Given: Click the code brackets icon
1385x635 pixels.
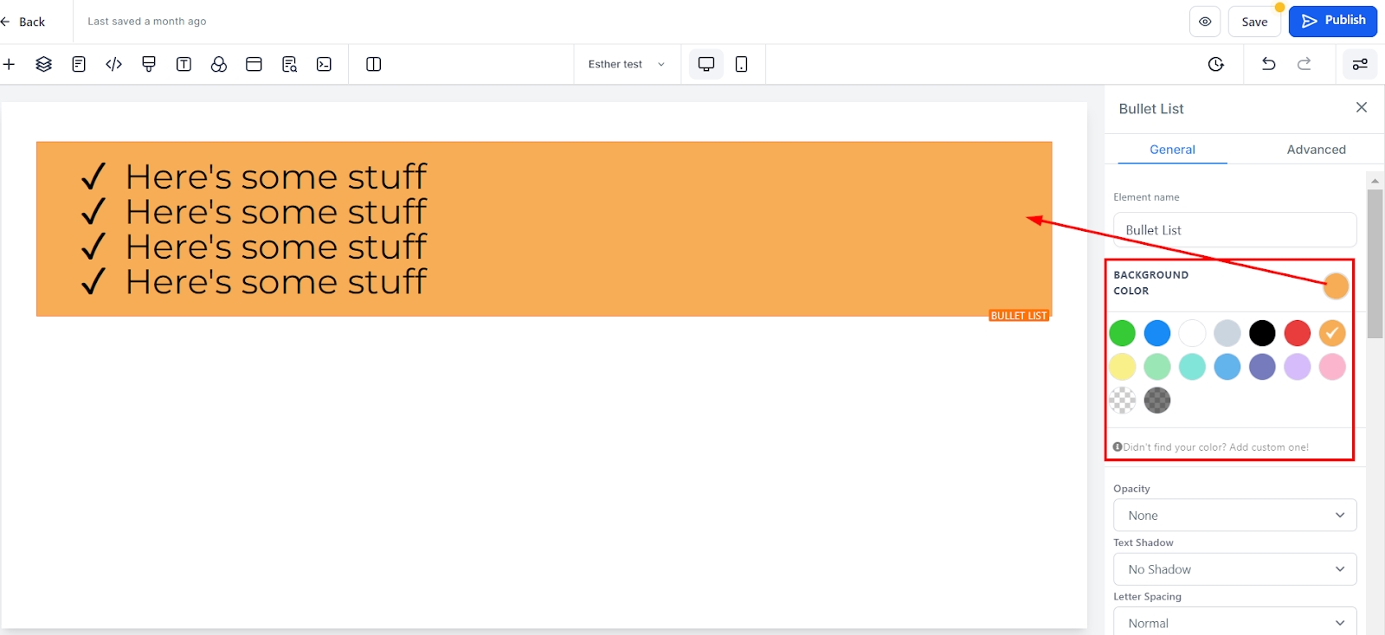Looking at the screenshot, I should click(113, 64).
